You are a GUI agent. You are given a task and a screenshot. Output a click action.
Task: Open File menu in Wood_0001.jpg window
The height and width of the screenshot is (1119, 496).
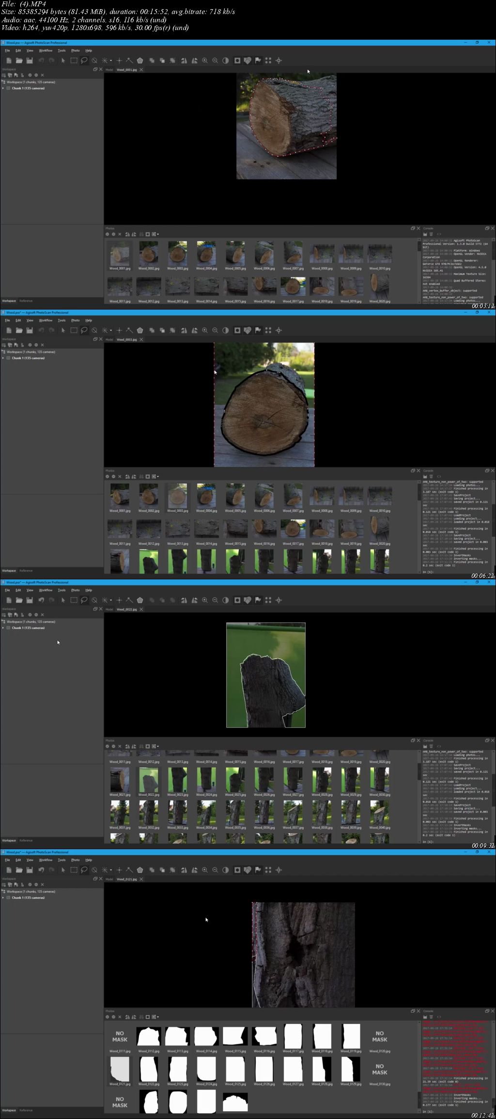7,50
